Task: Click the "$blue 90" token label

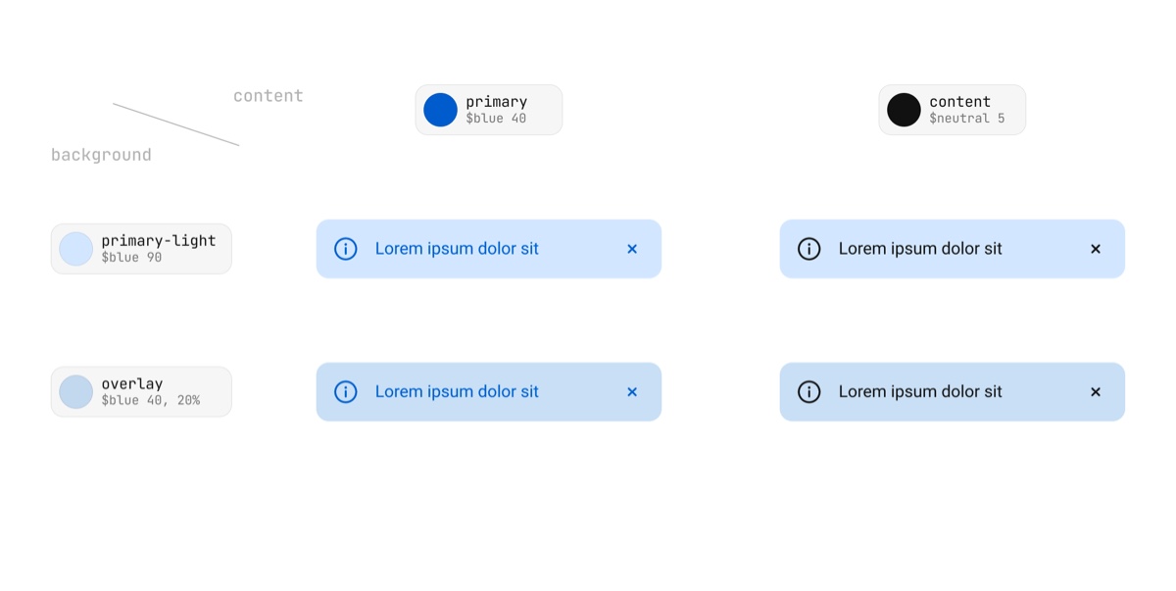Action: (x=131, y=258)
